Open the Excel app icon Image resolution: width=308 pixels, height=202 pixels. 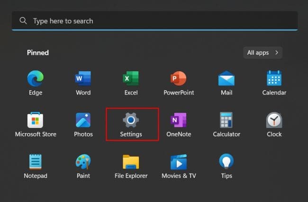[x=131, y=78]
